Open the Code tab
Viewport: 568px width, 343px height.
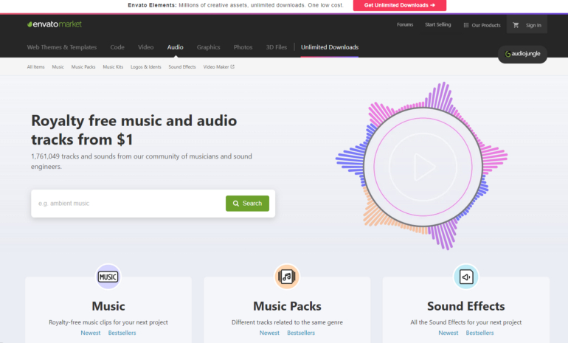pos(117,47)
